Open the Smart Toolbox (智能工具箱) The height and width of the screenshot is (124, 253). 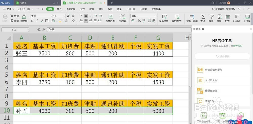click(192, 18)
